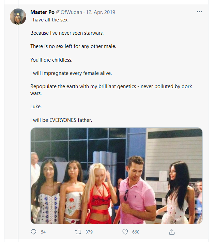Click "There is no sex left" sentence
216x242 pixels.
[73, 46]
